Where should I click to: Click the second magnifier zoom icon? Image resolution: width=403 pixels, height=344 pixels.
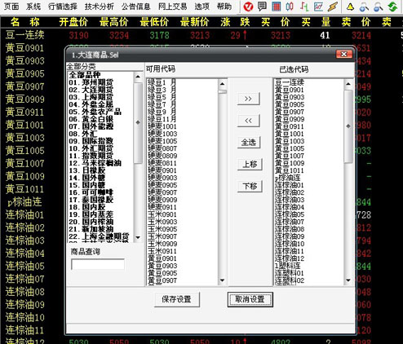tap(378, 7)
